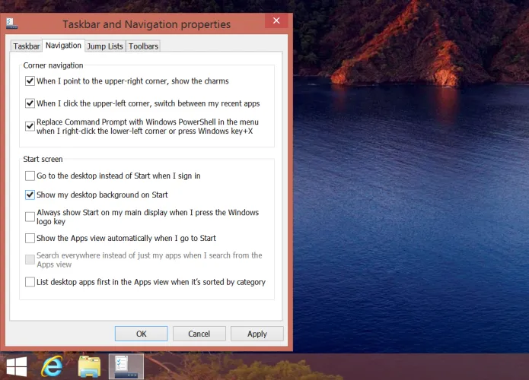Click the Cancel button
Screen dimensions: 529x380
point(199,334)
